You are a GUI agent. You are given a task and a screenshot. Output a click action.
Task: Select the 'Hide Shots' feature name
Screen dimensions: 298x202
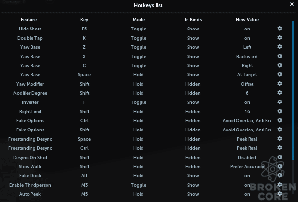click(30, 29)
